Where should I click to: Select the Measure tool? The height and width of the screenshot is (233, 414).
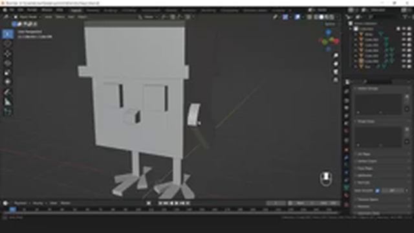click(8, 102)
